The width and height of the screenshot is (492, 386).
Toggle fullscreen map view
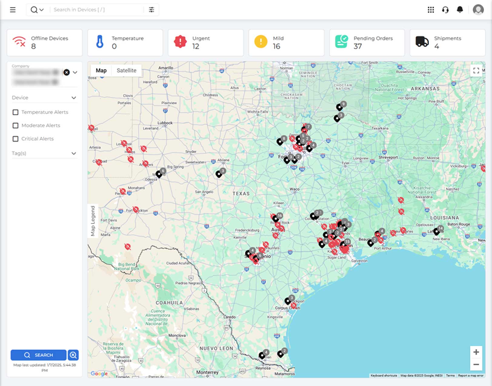[476, 70]
